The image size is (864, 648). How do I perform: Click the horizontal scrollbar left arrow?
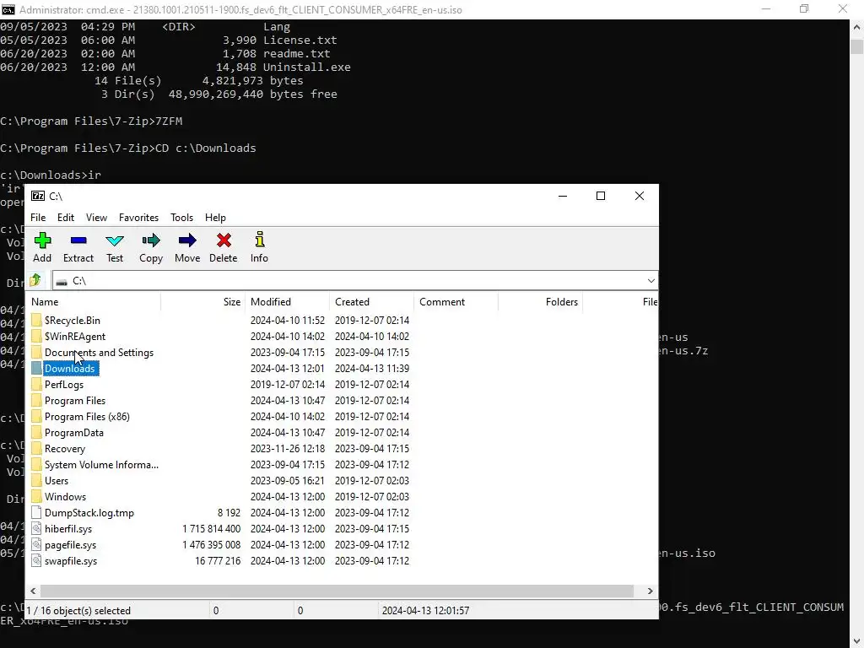(x=33, y=591)
